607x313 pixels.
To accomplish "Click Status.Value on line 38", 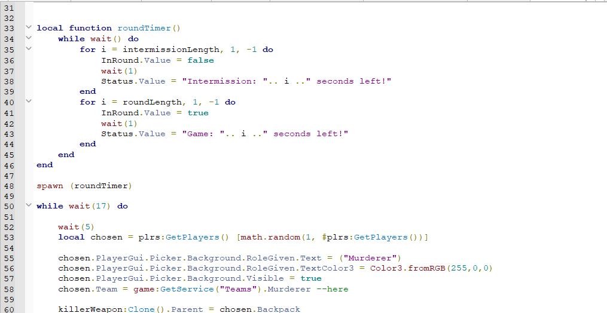I will click(x=133, y=81).
